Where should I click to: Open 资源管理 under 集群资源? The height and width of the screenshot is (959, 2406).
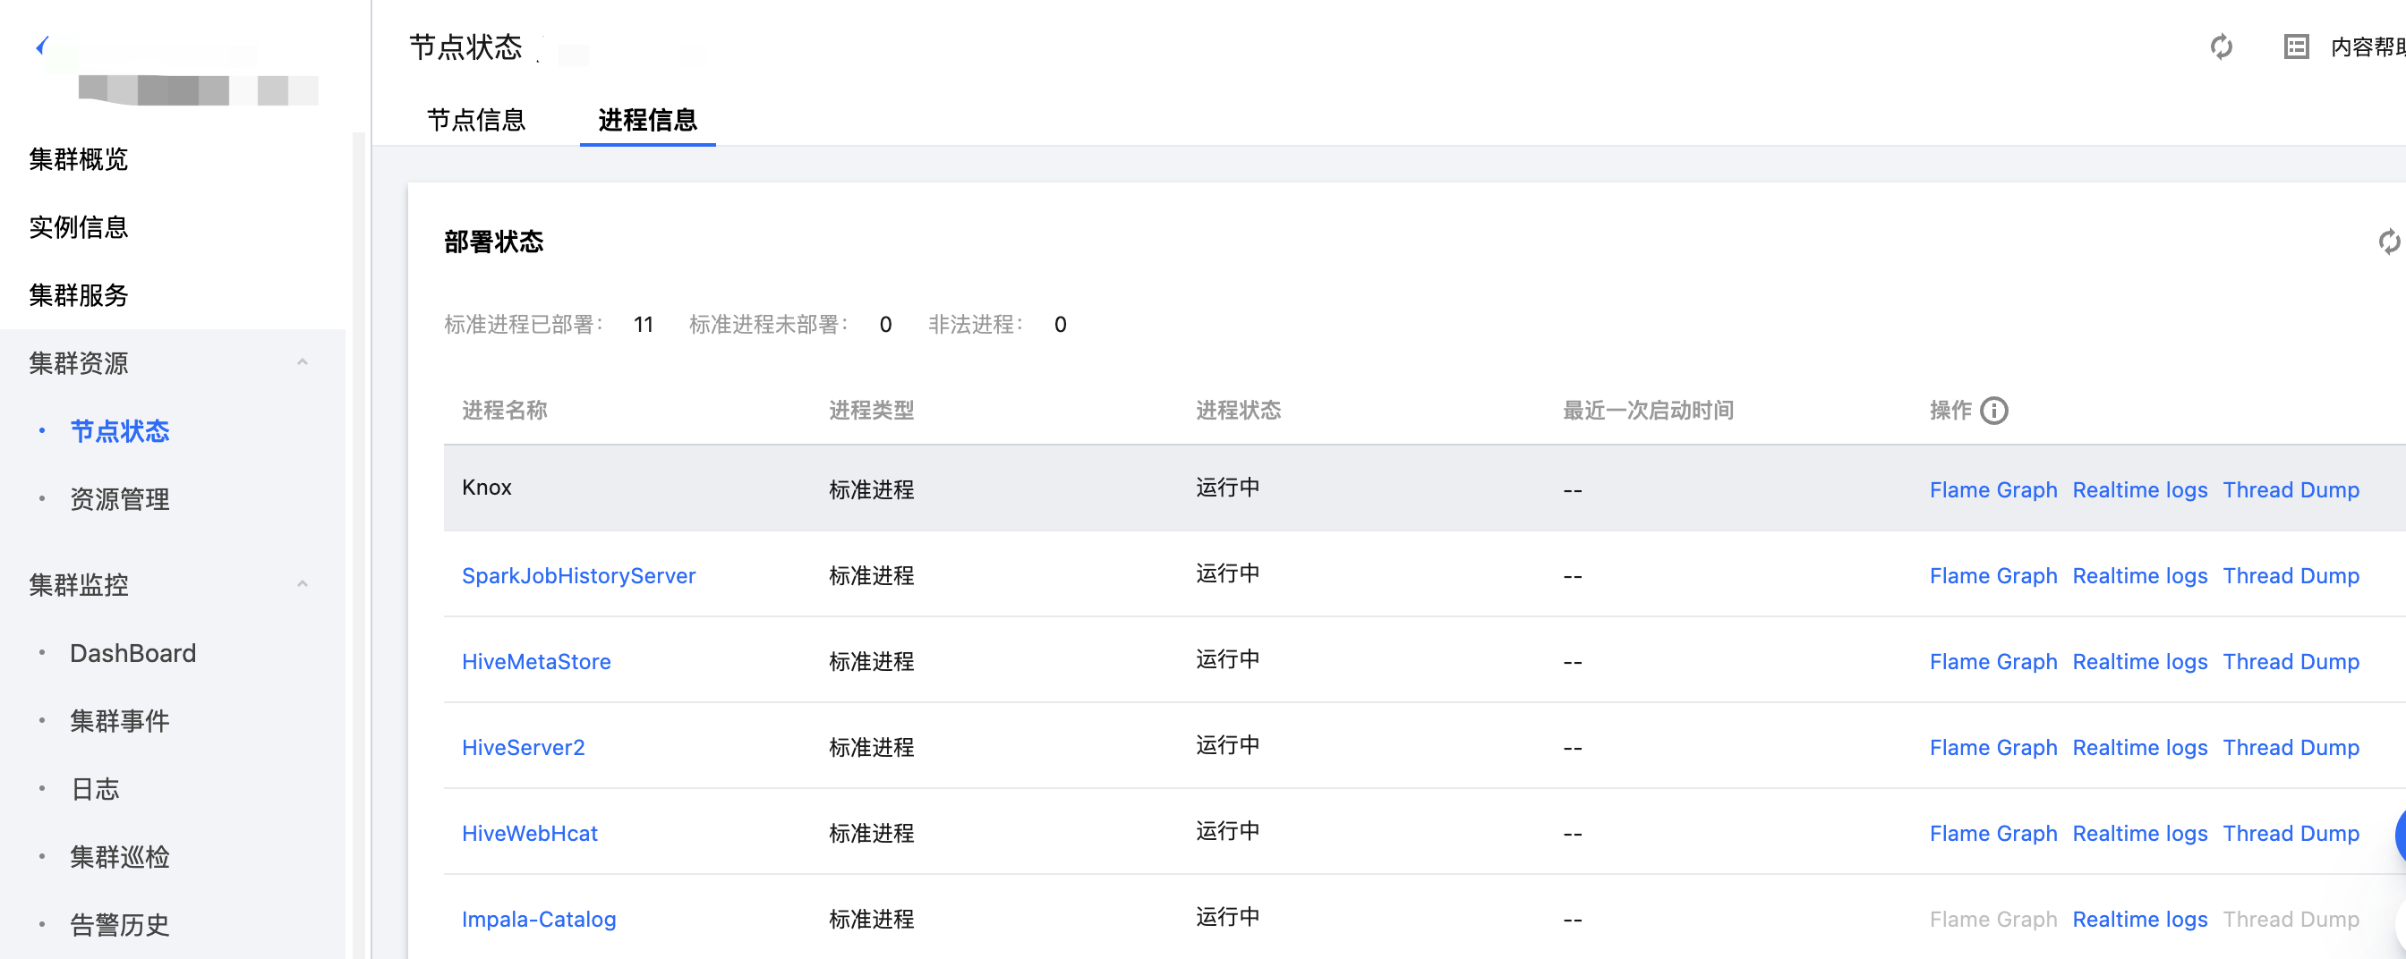[x=120, y=499]
